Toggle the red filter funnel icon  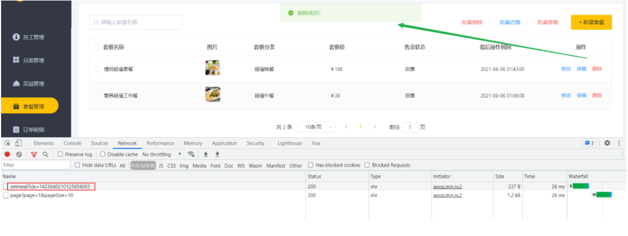(34, 154)
